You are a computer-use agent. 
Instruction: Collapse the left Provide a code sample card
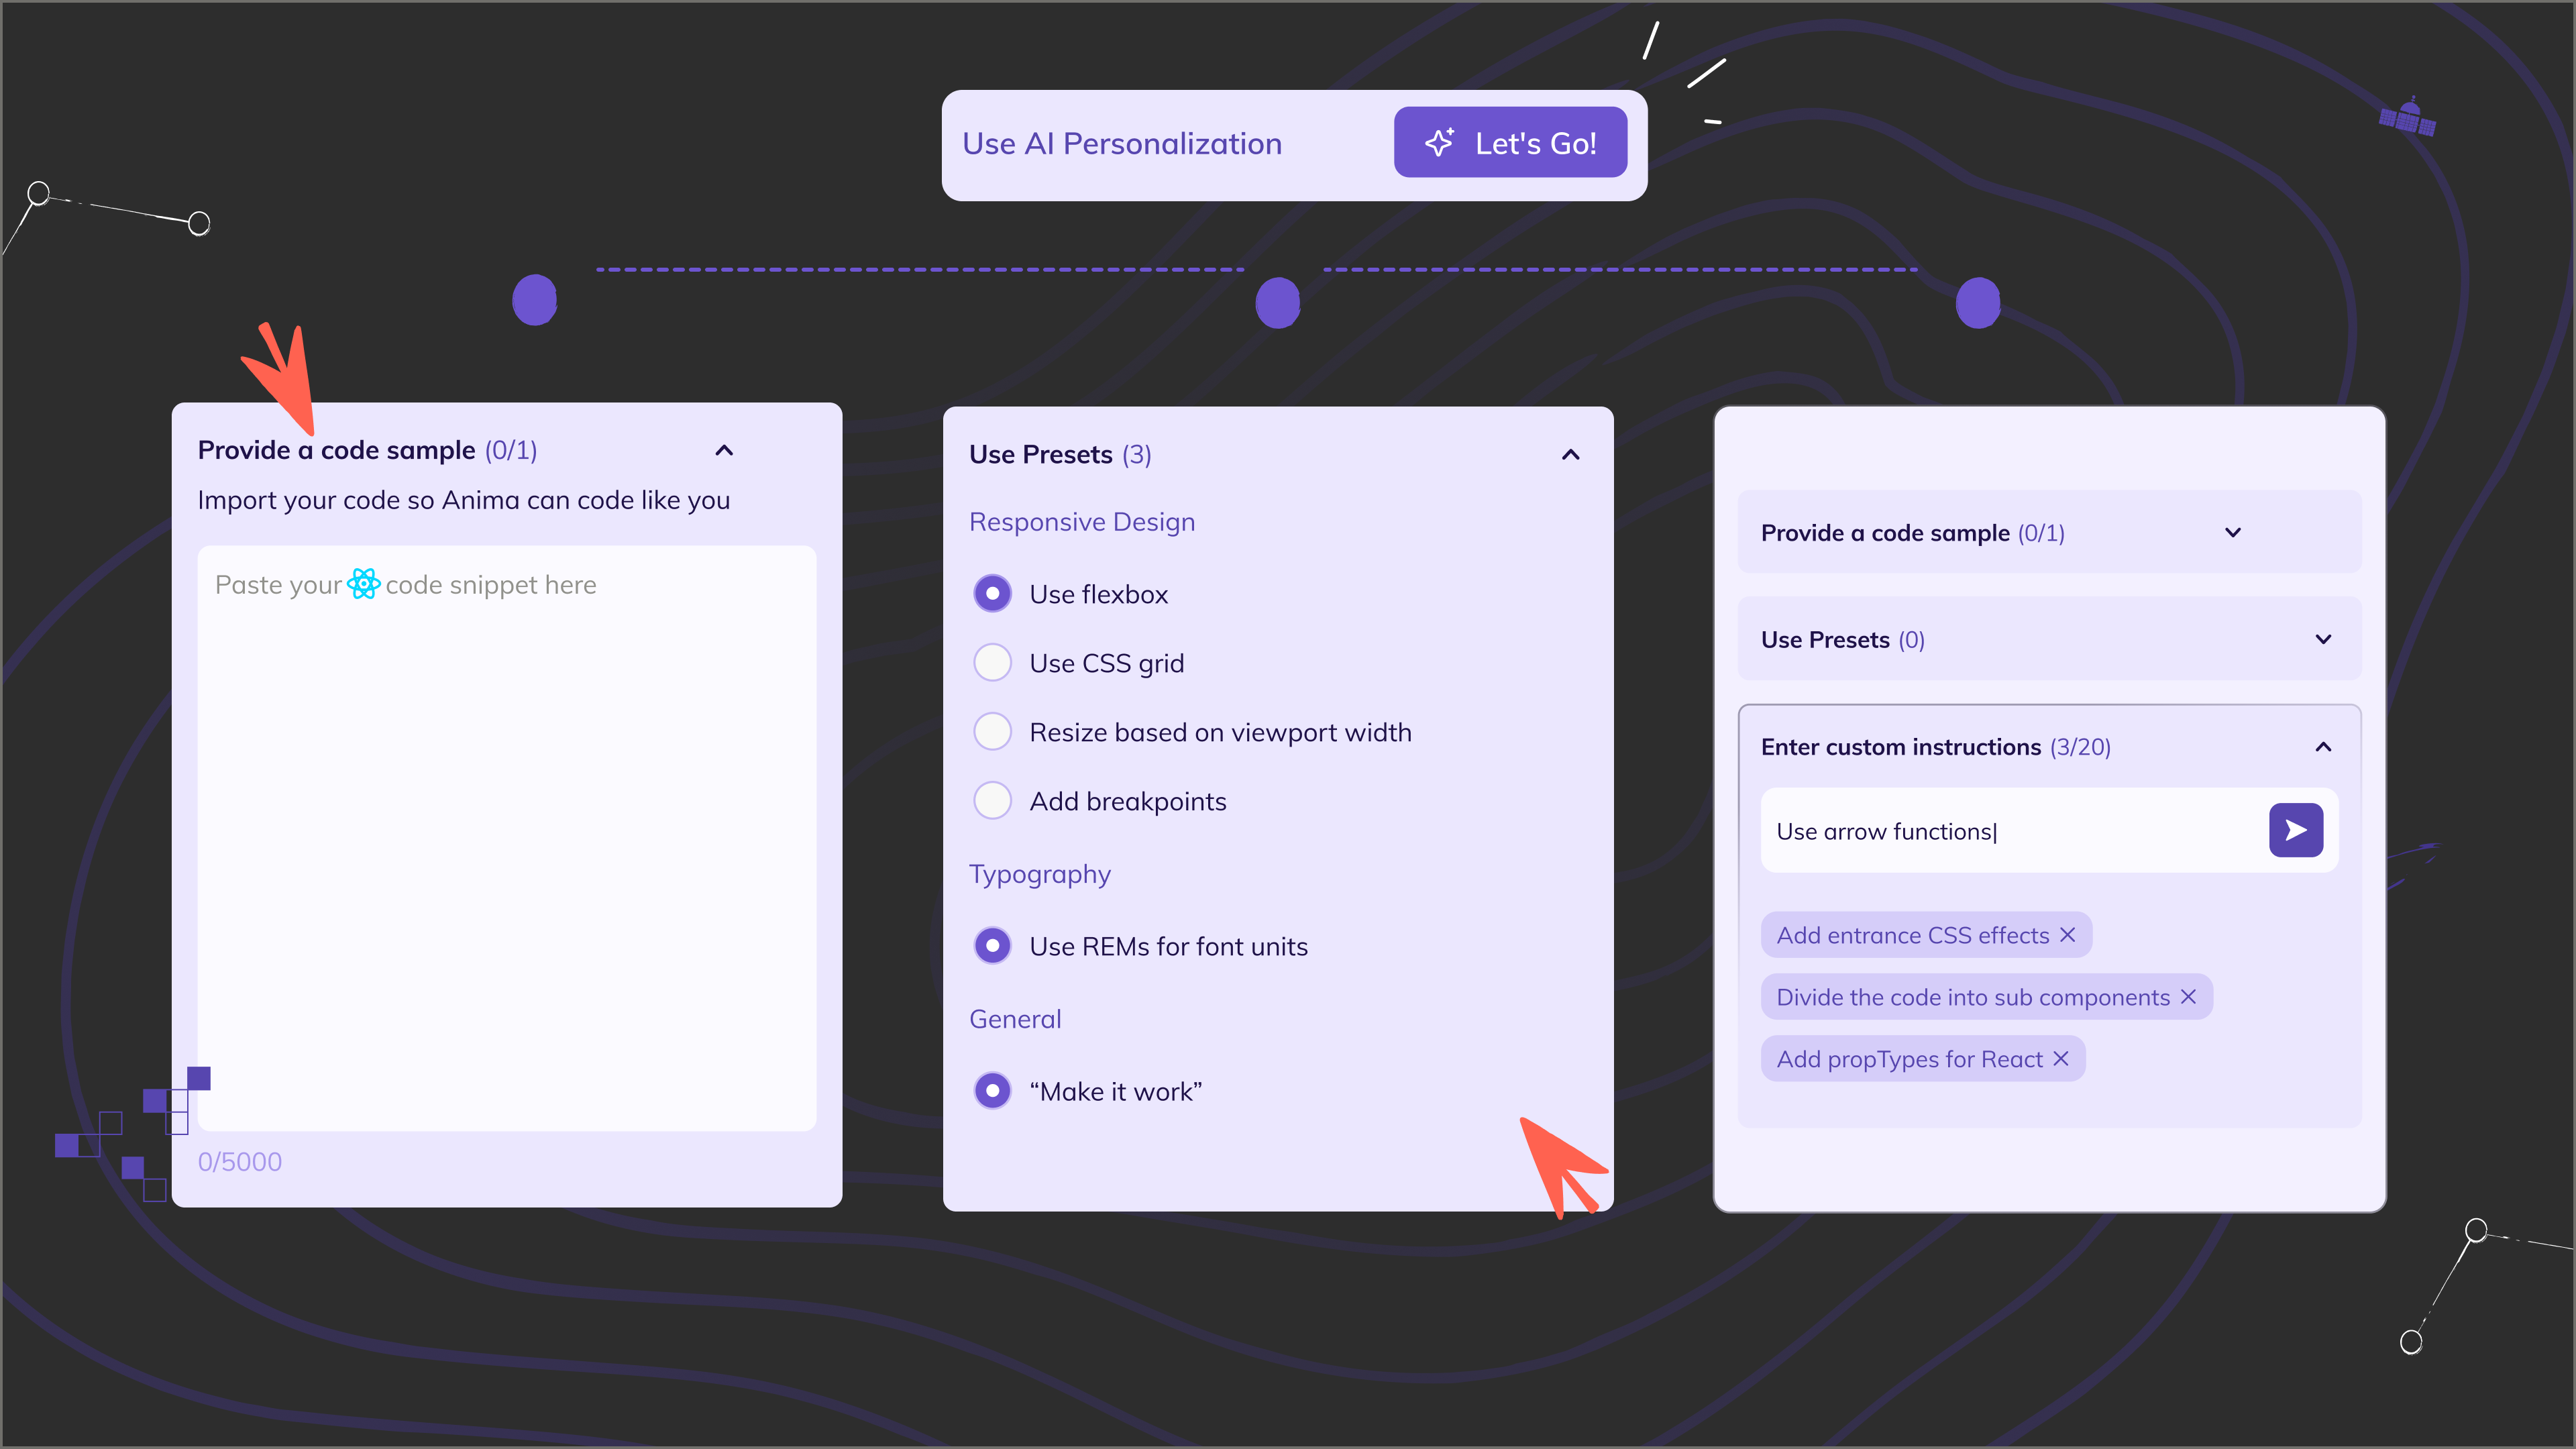click(724, 450)
